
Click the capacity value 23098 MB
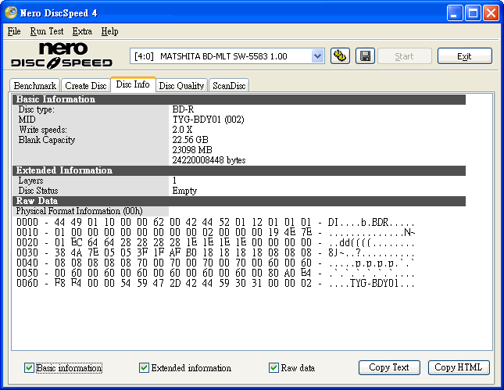coord(192,150)
